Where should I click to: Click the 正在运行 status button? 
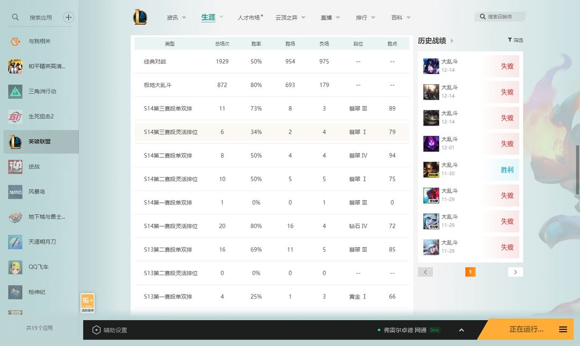click(526, 329)
